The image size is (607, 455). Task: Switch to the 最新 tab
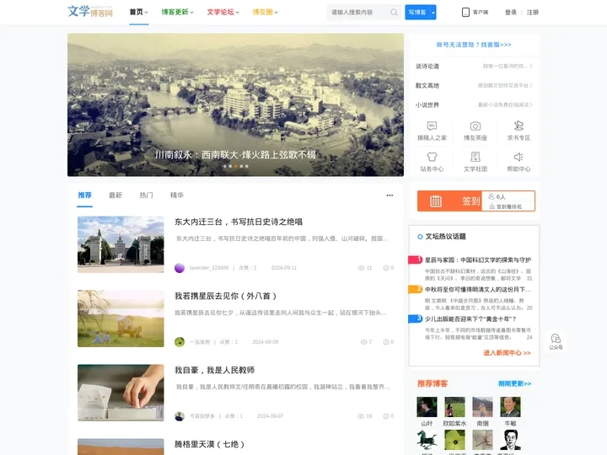(115, 195)
